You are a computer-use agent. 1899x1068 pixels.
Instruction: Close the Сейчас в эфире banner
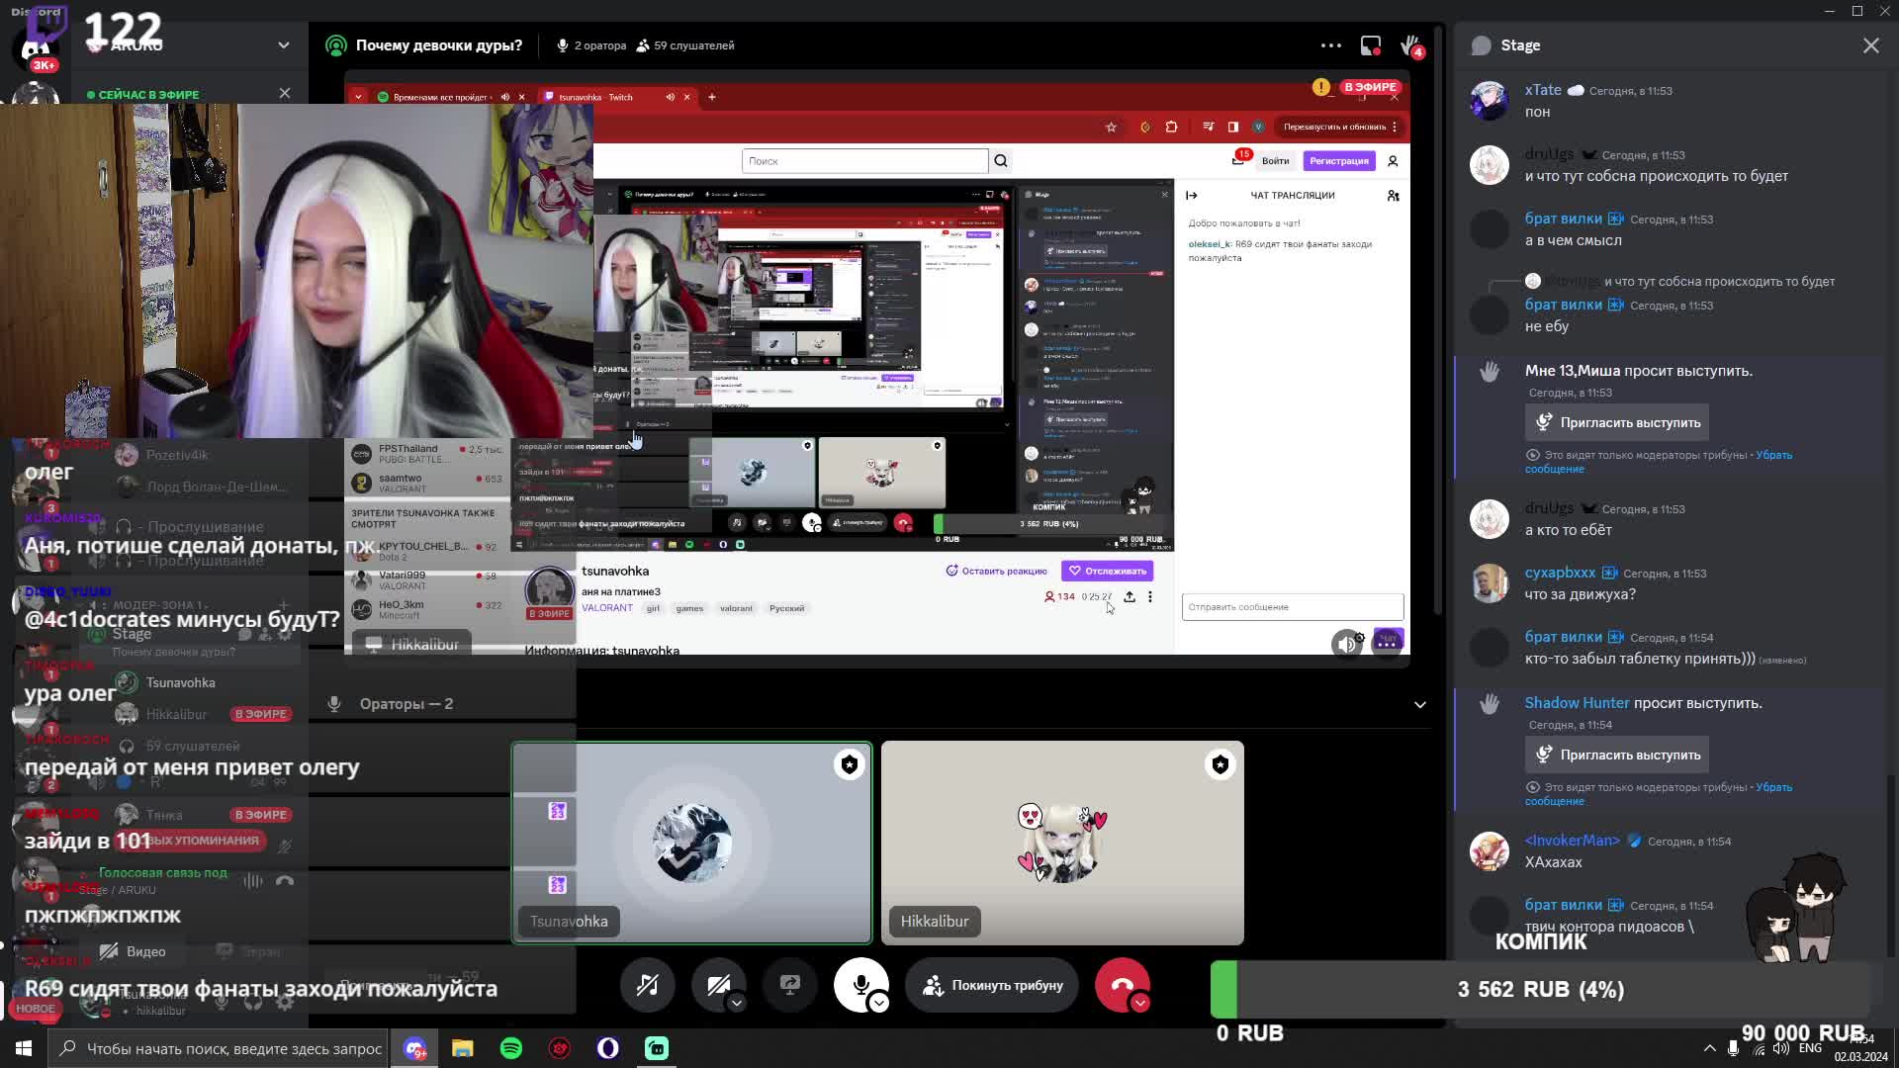pyautogui.click(x=285, y=93)
